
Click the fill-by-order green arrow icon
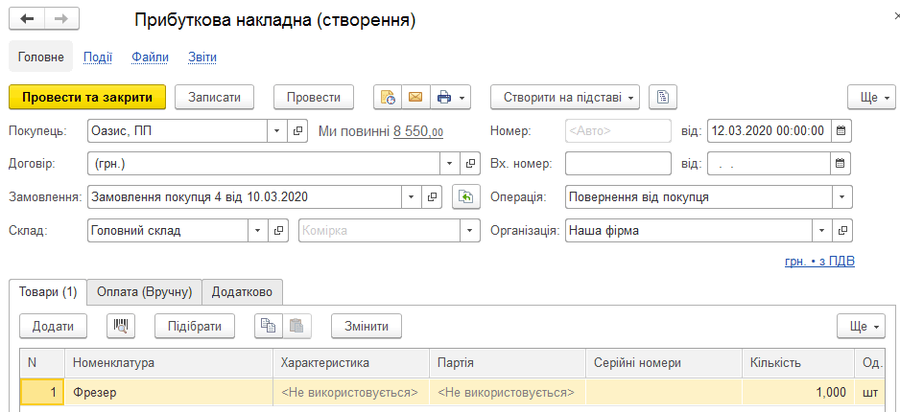click(x=466, y=197)
